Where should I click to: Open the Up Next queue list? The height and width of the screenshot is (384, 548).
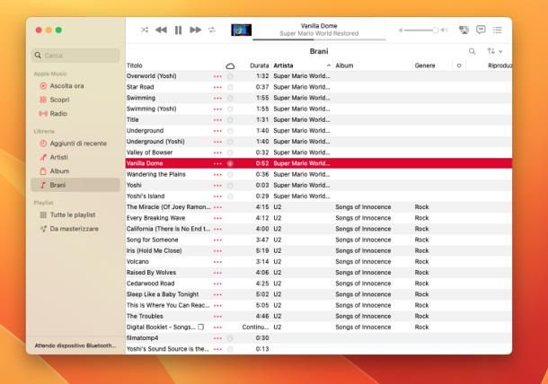point(498,30)
